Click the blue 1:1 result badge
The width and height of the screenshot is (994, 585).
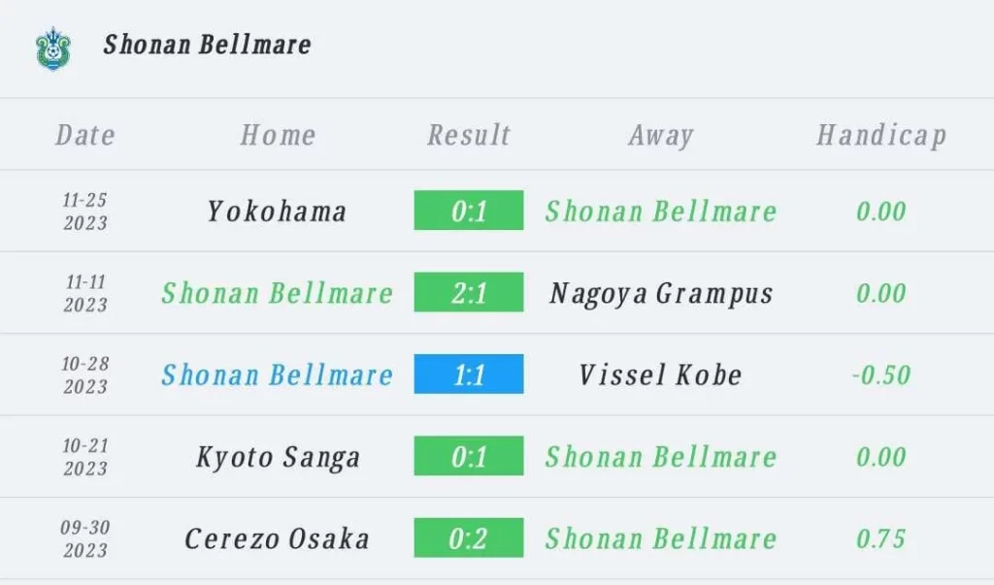[x=469, y=374]
